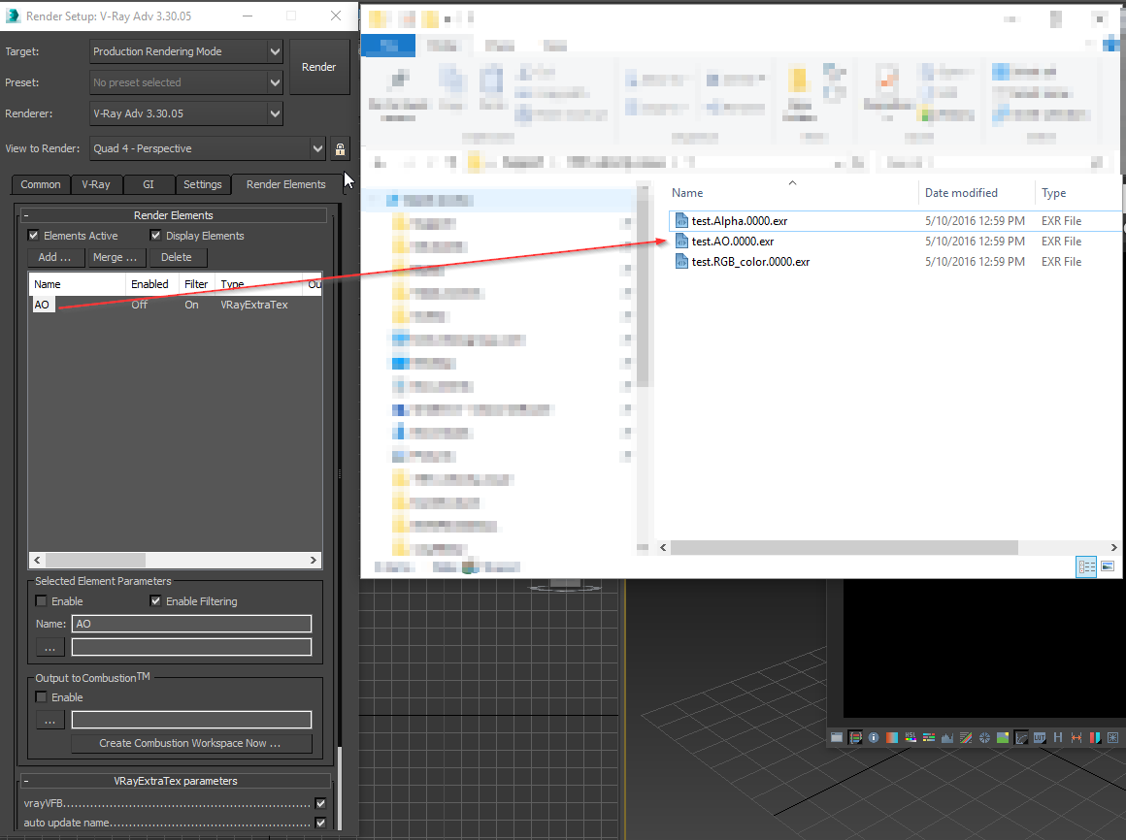
Task: Toggle lock icon beside View to Render
Action: point(340,149)
